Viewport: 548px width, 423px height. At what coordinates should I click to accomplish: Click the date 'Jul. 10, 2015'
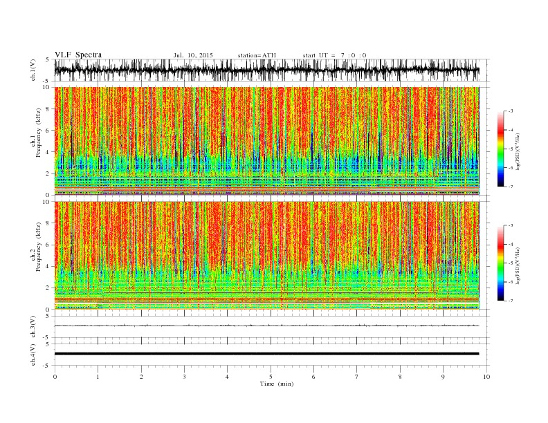193,55
